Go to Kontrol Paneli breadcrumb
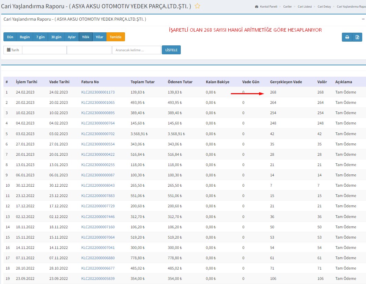The height and width of the screenshot is (284, 366). [x=269, y=7]
